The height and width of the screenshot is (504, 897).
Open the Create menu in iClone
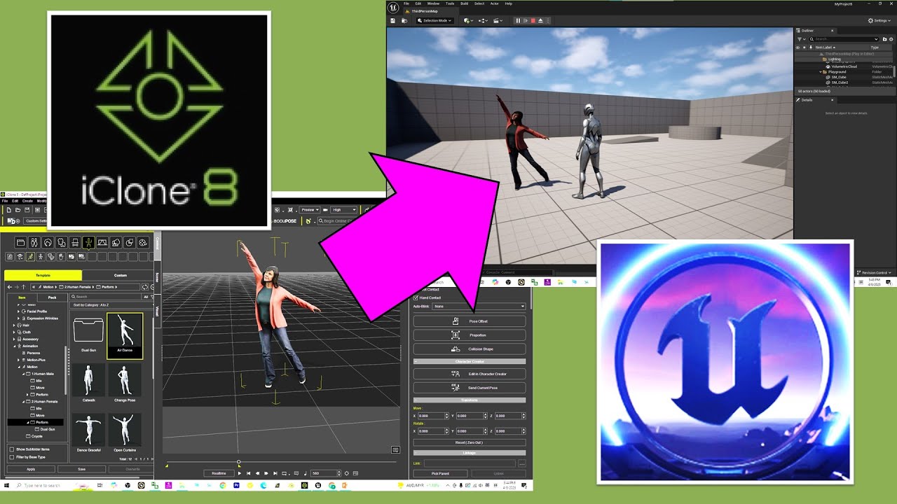click(x=27, y=201)
